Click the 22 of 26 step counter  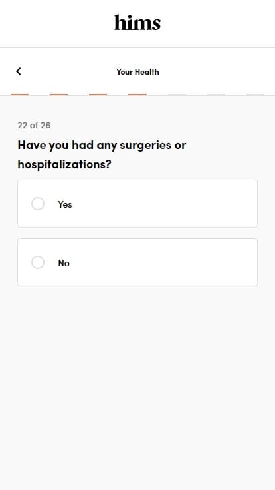pyautogui.click(x=34, y=125)
